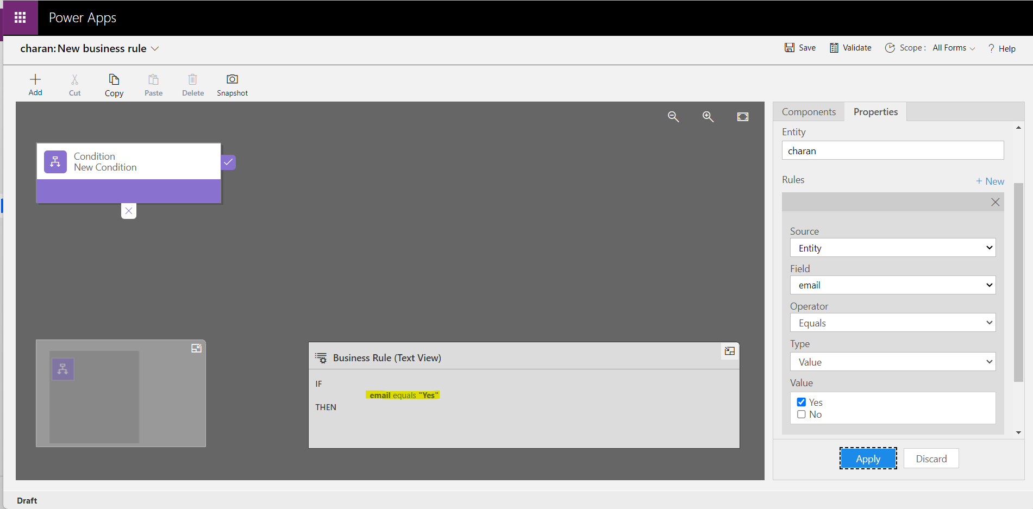Screen dimensions: 1033x509
Task: Click the Add plus icon
Action: pyautogui.click(x=35, y=79)
